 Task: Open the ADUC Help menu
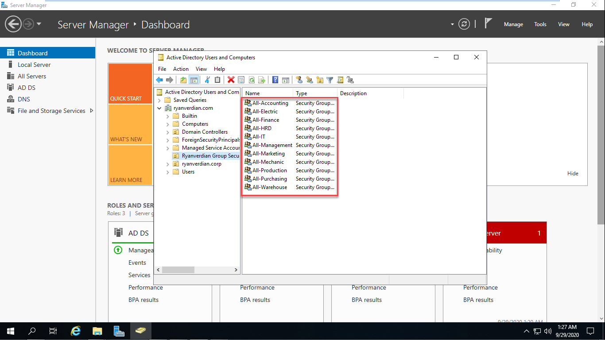219,69
